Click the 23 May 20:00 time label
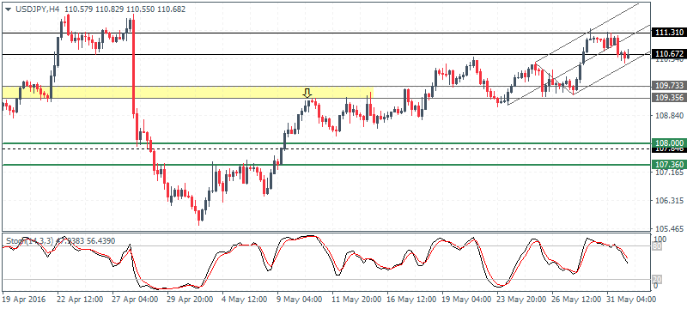687x309 pixels. pos(521,300)
